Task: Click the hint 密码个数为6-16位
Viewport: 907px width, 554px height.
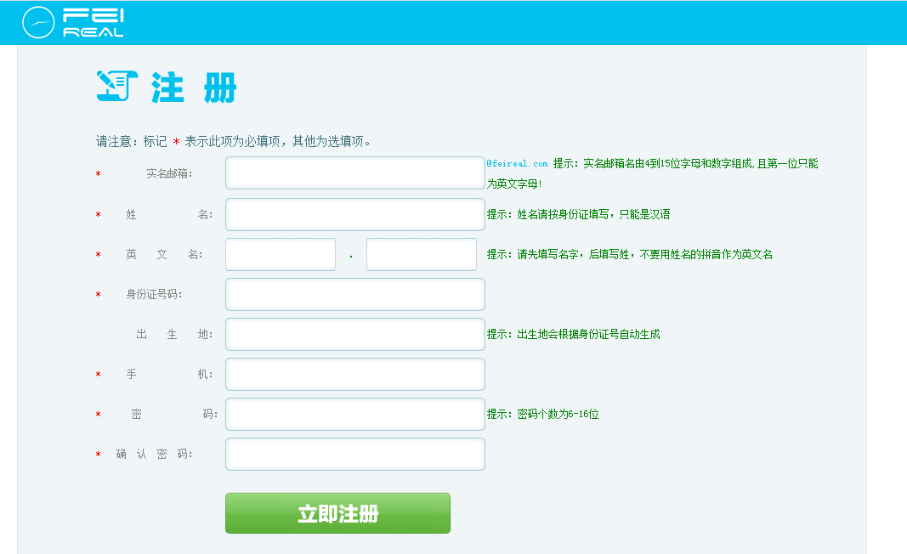Action: point(542,414)
